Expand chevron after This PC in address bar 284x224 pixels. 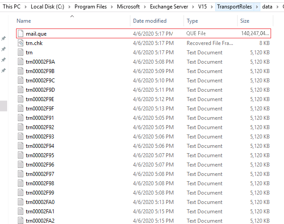click(25, 7)
